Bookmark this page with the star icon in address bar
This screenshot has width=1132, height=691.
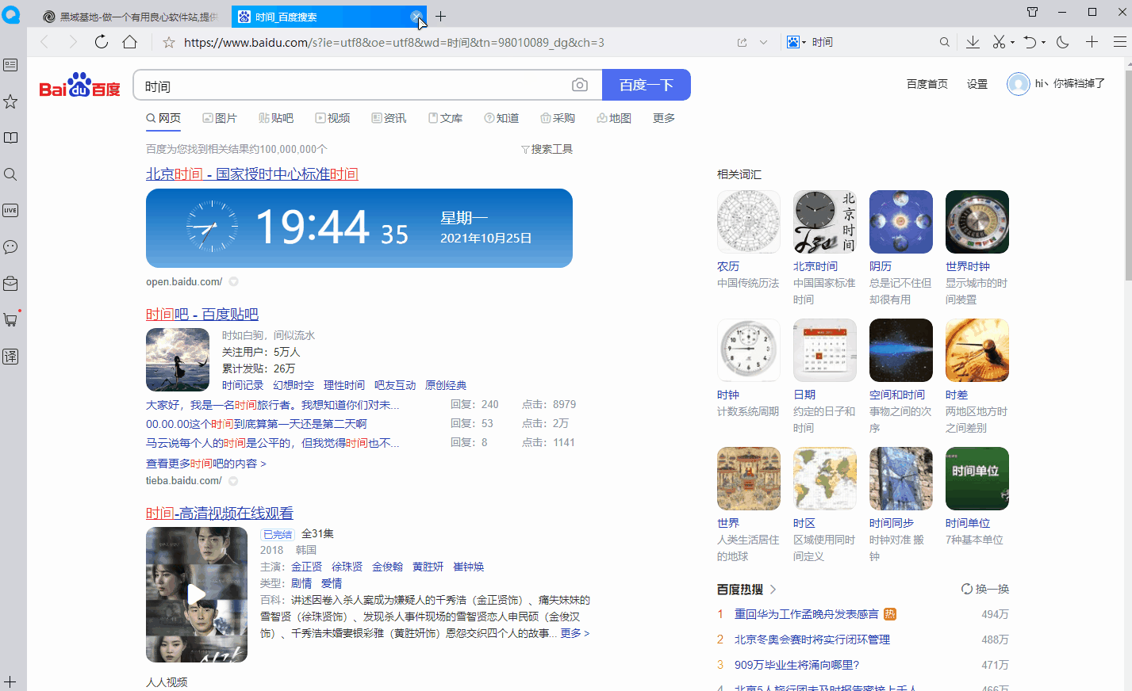pos(169,43)
